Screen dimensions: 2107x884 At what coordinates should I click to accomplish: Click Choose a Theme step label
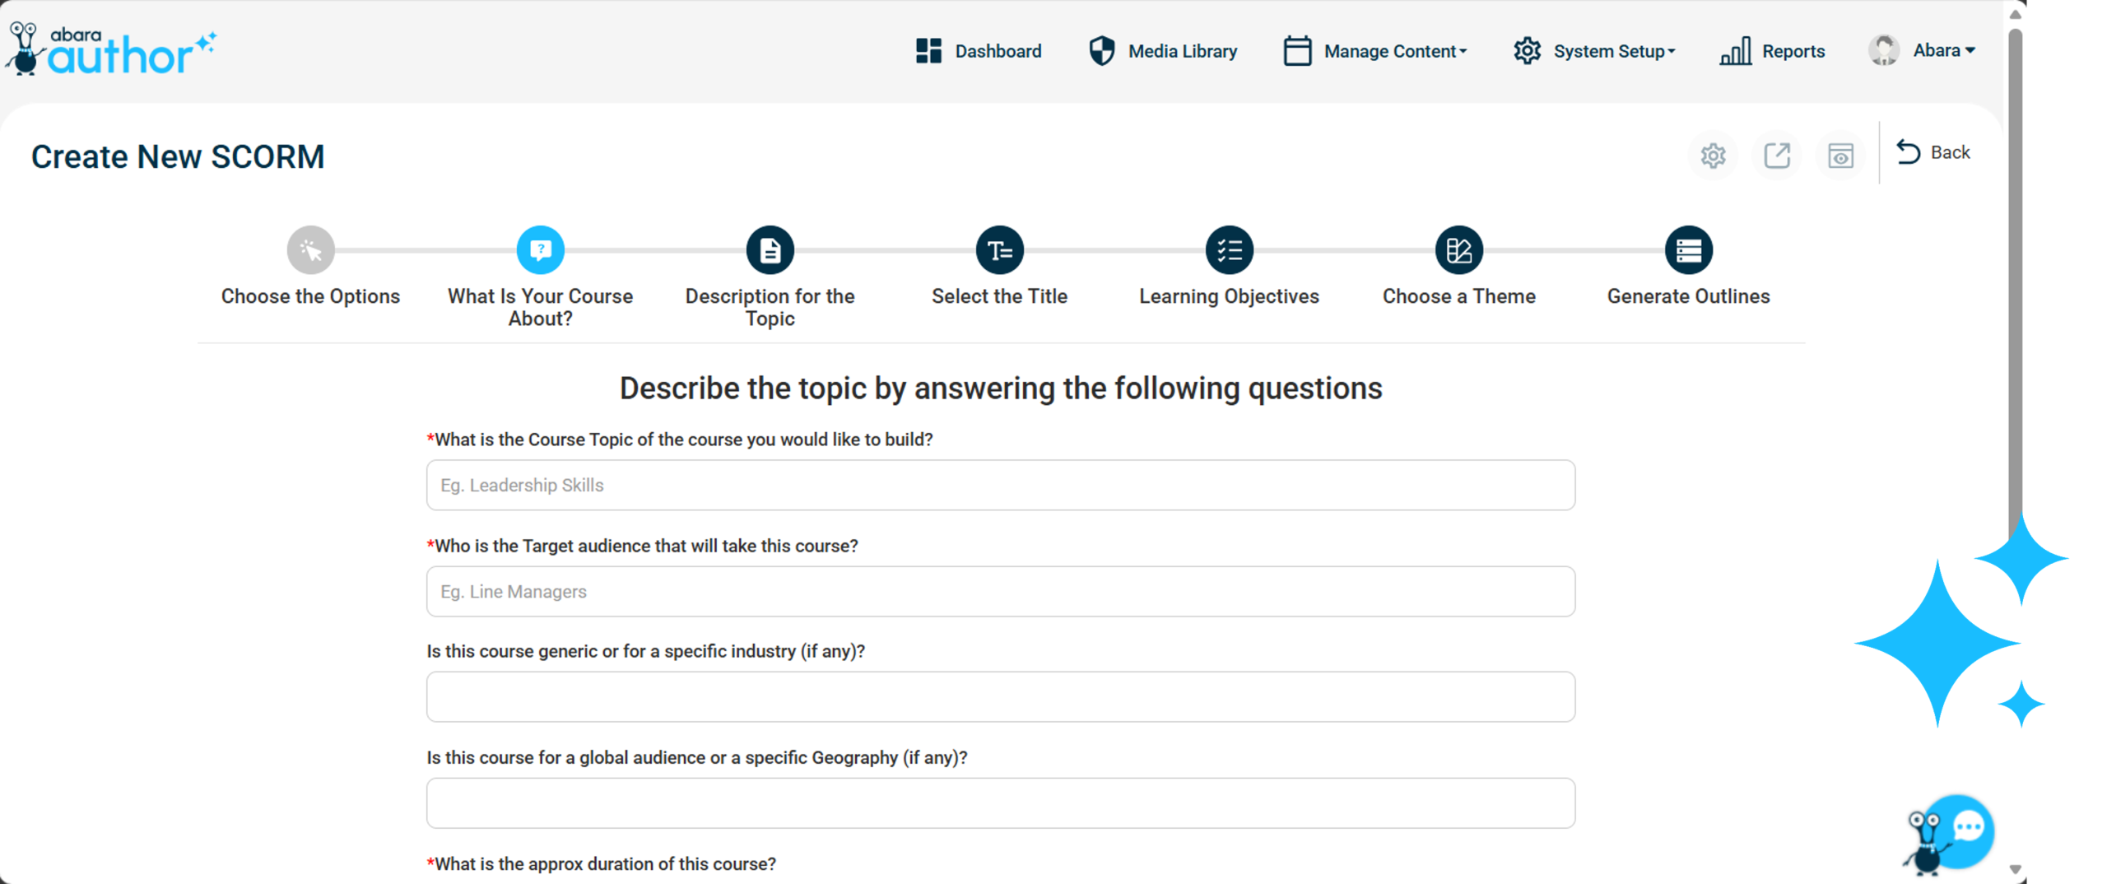tap(1458, 296)
